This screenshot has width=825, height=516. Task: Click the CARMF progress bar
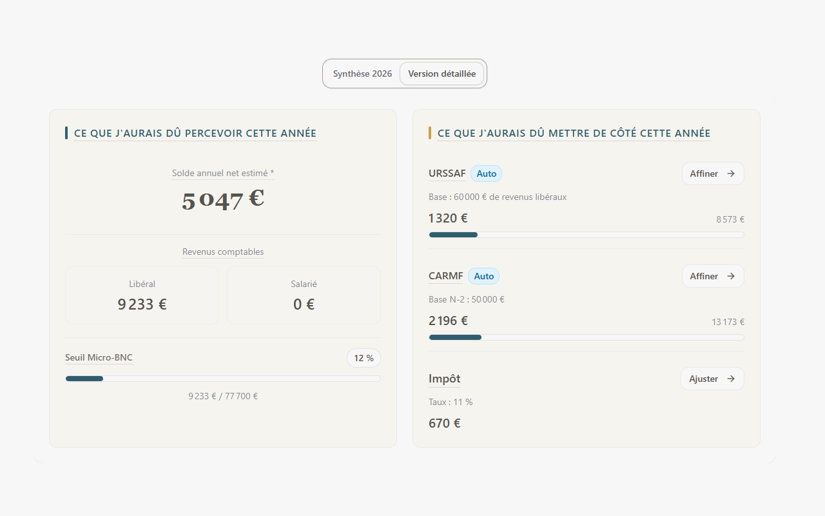point(586,337)
